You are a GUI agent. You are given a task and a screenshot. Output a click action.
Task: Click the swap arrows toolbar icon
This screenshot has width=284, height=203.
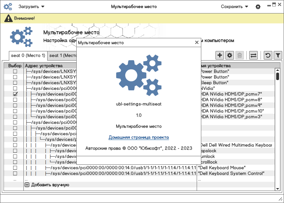253,55
